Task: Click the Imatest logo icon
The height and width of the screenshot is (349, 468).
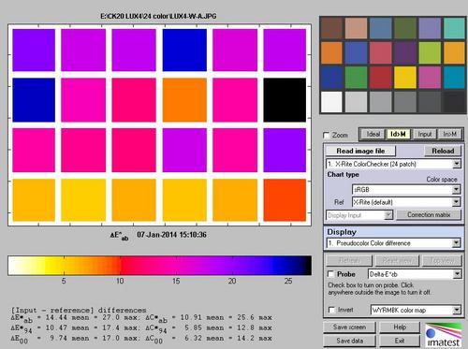Action: (443, 335)
